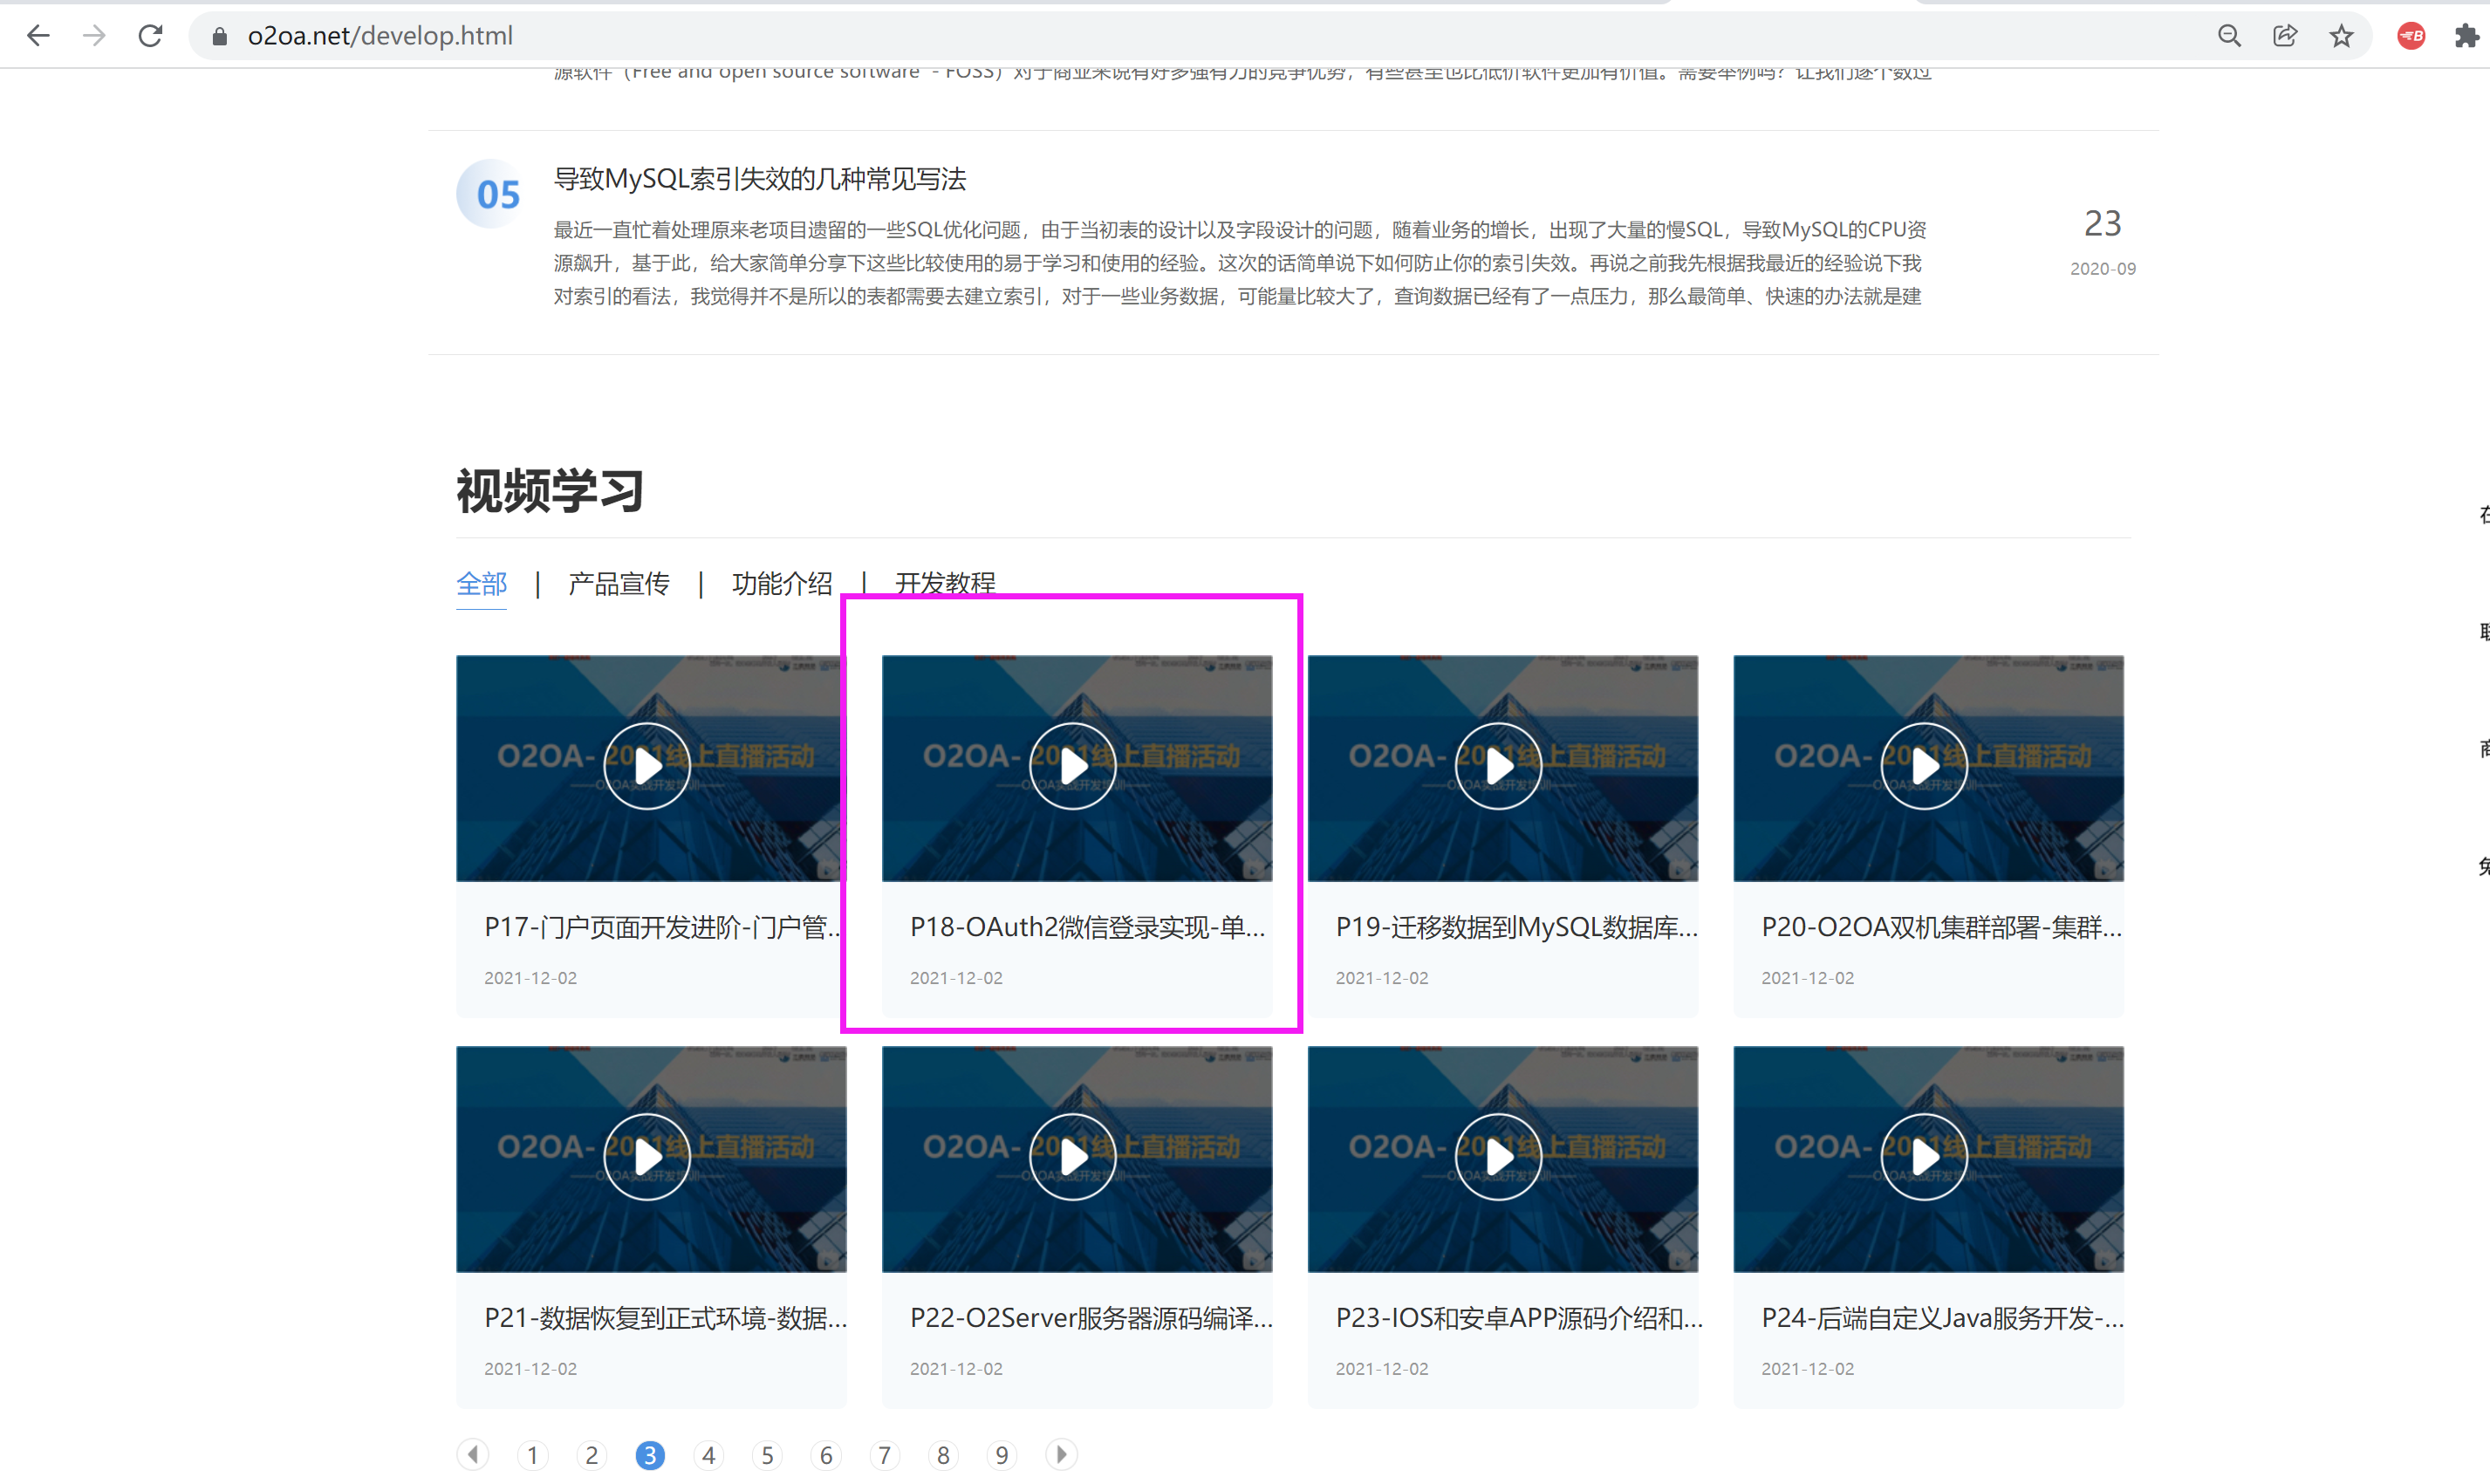Select the 功能介绍 category

783,583
